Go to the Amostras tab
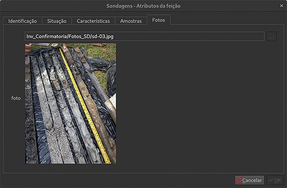The height and width of the screenshot is (188, 287). (131, 21)
